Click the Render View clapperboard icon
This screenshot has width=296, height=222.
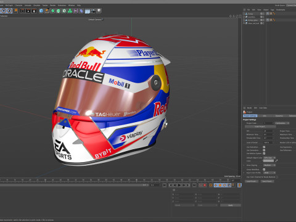click(23, 10)
